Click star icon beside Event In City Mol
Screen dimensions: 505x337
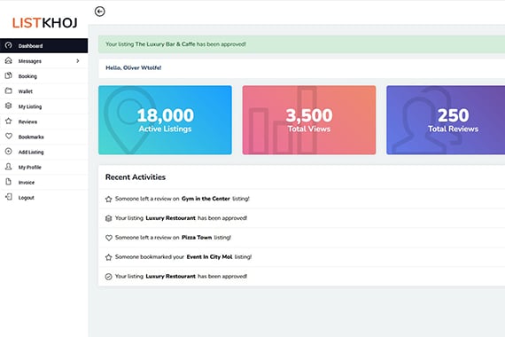tap(109, 257)
